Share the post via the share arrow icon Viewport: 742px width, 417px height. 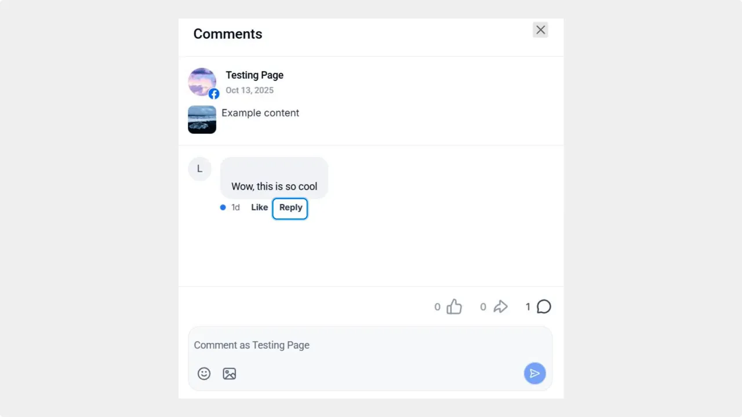pyautogui.click(x=501, y=306)
